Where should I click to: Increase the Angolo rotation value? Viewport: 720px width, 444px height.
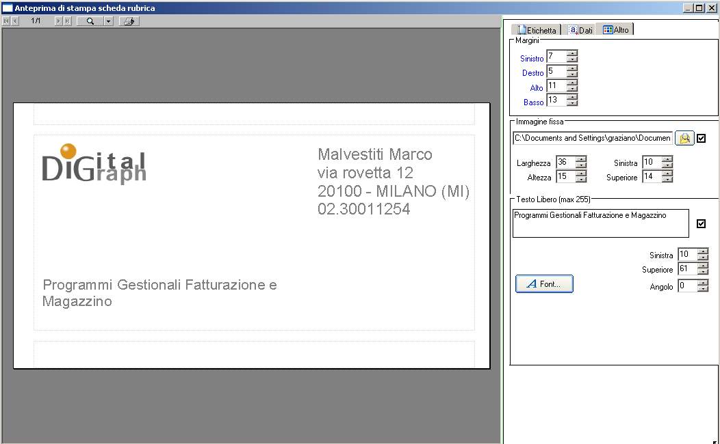click(703, 283)
